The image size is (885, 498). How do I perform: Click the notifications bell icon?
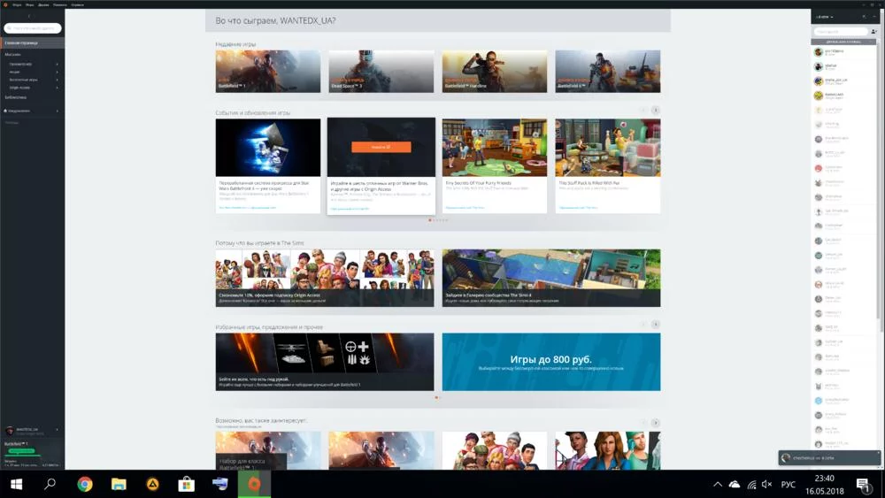5,111
